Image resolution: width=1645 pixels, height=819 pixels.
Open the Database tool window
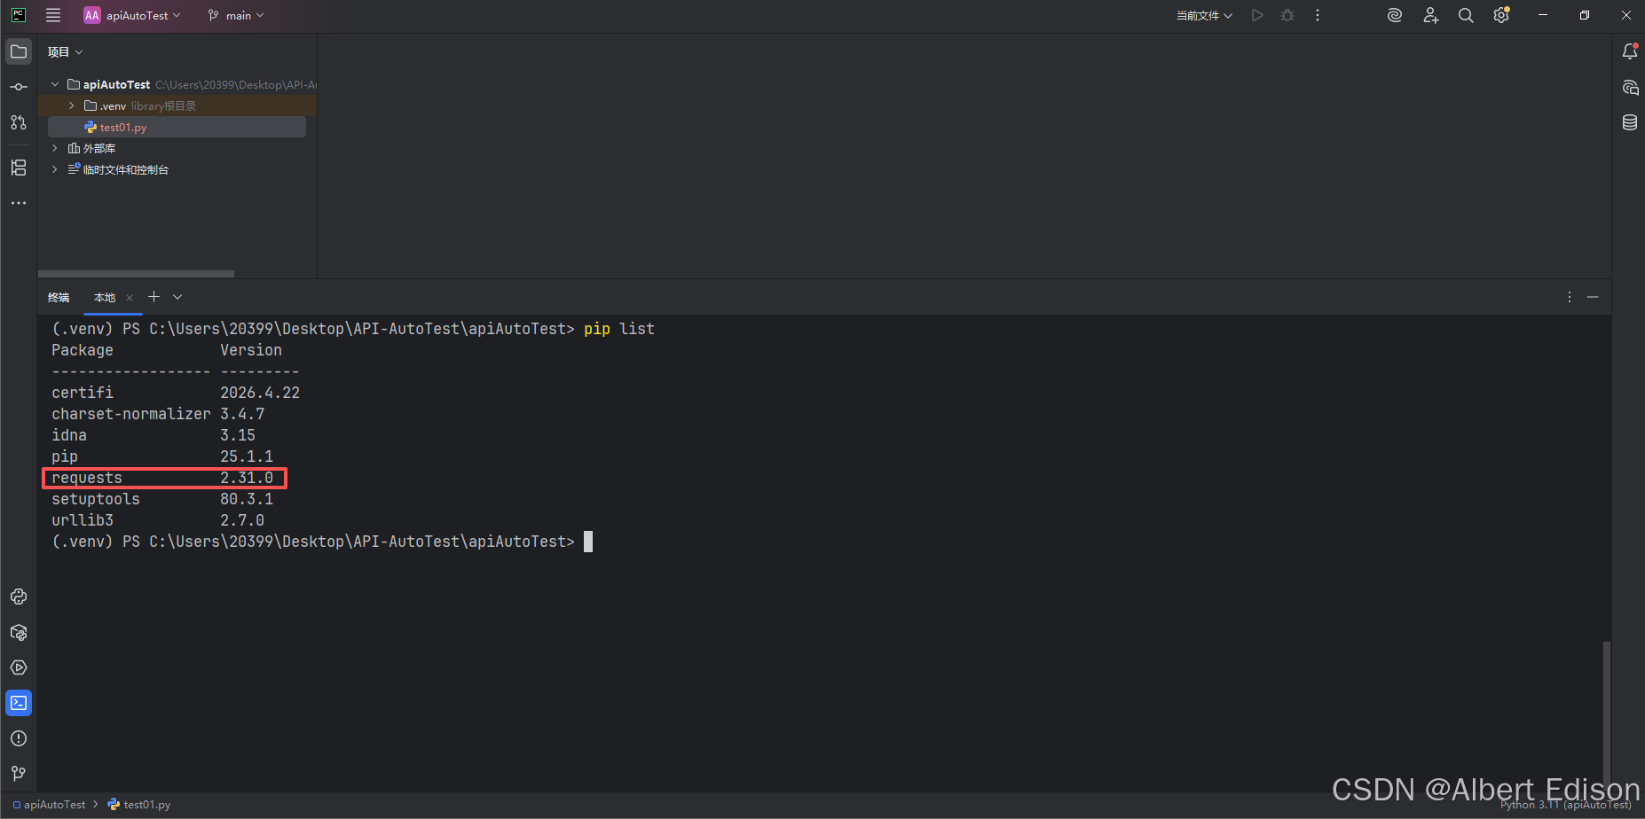(x=1630, y=122)
